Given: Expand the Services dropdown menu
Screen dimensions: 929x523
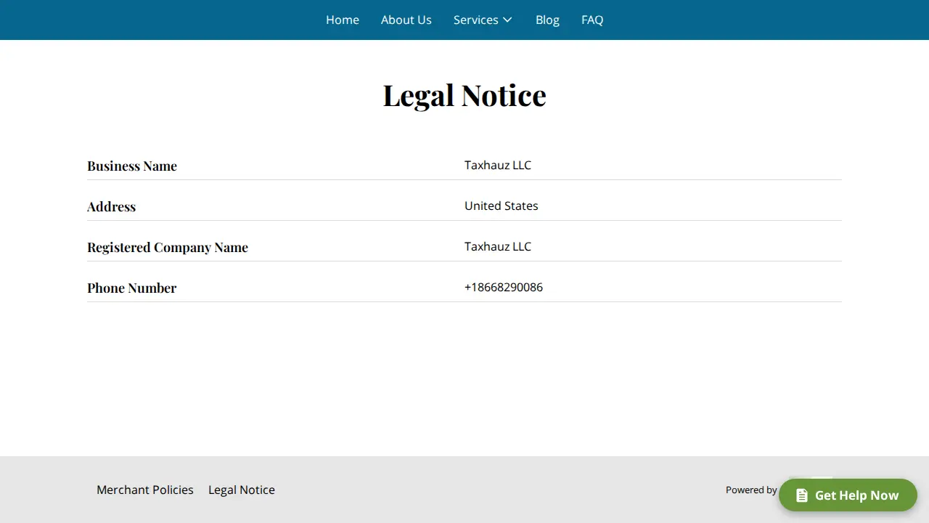Looking at the screenshot, I should pyautogui.click(x=483, y=20).
